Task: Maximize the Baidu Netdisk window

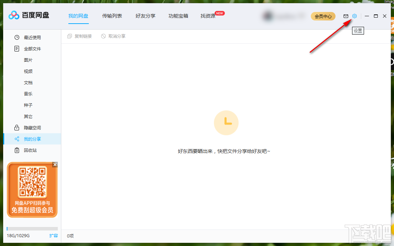Action: (376, 16)
